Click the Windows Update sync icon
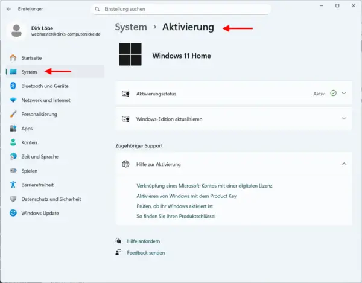 [13, 213]
